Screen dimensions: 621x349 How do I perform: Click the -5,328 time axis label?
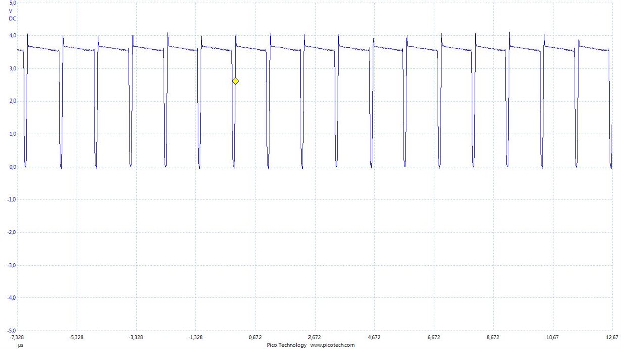(77, 337)
